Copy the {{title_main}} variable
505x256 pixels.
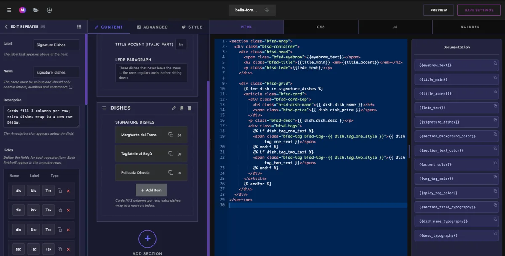(495, 77)
